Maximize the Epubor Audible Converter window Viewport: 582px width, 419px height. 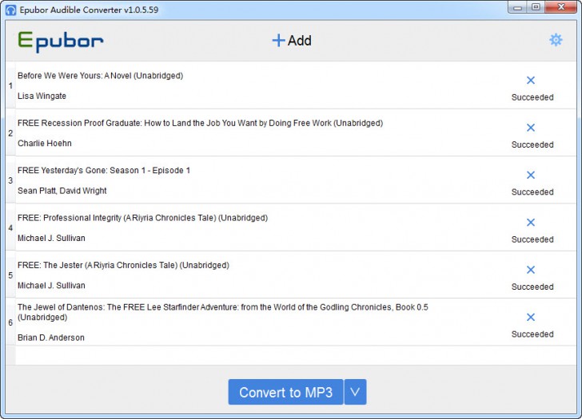pos(536,7)
